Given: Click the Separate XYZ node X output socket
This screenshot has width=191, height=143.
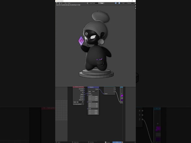Looking at the screenshot, I should pyautogui.click(x=115, y=88).
